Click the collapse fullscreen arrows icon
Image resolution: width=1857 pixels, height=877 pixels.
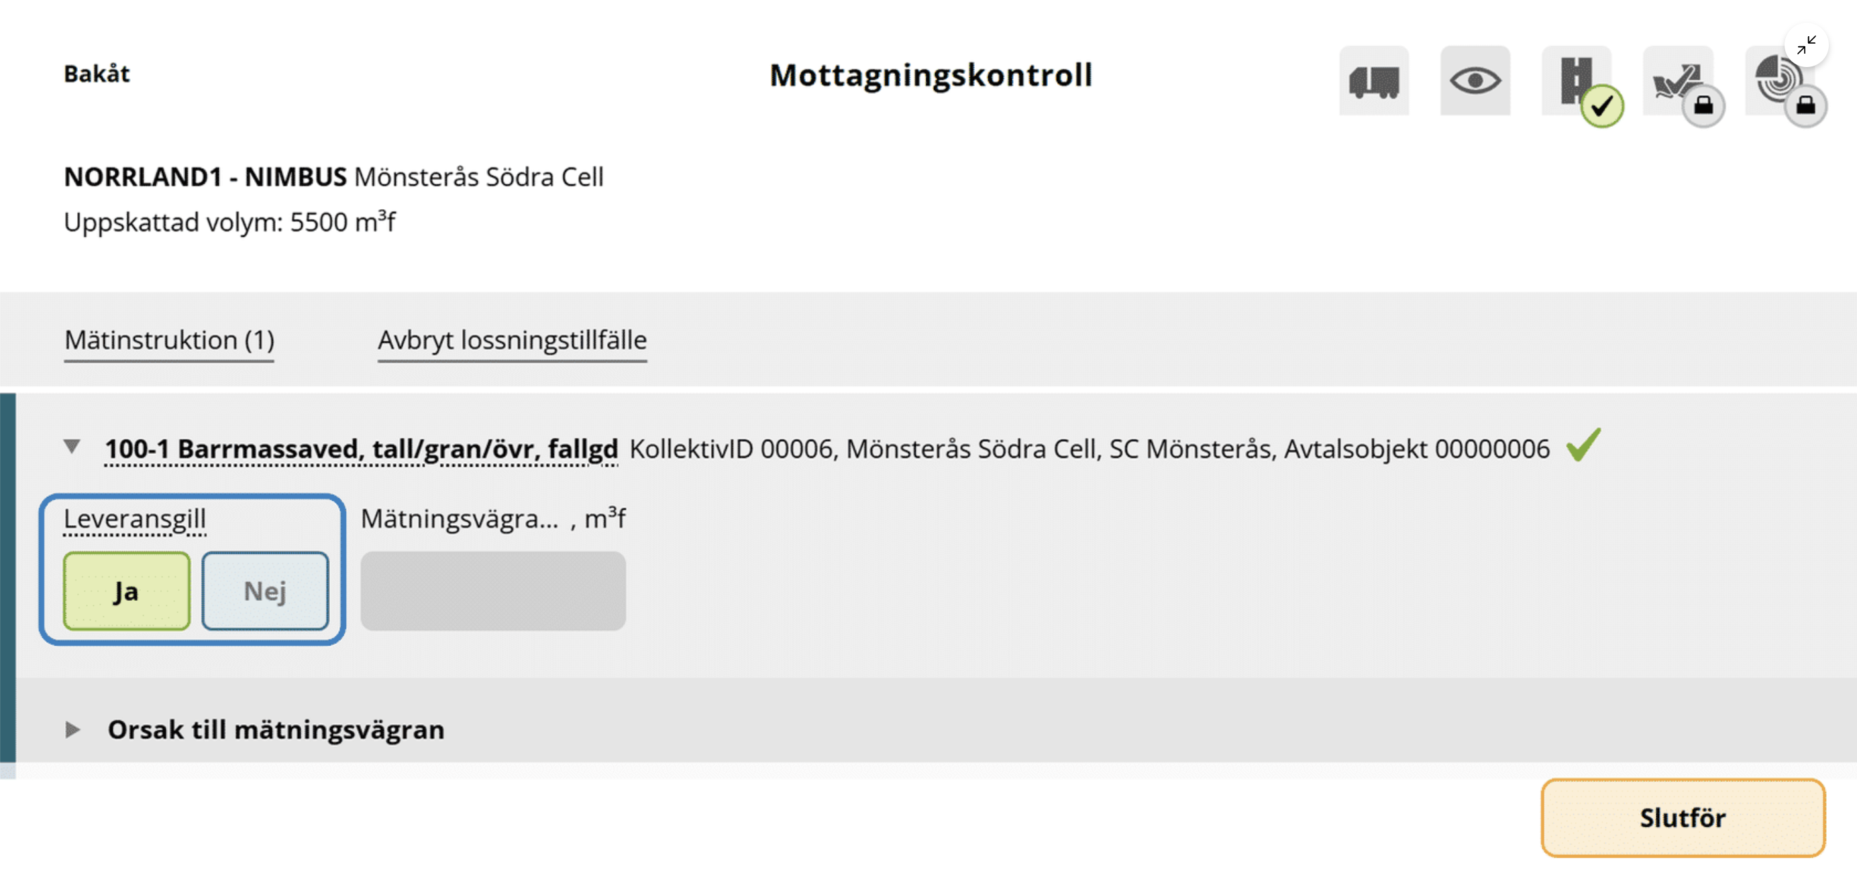pyautogui.click(x=1807, y=45)
